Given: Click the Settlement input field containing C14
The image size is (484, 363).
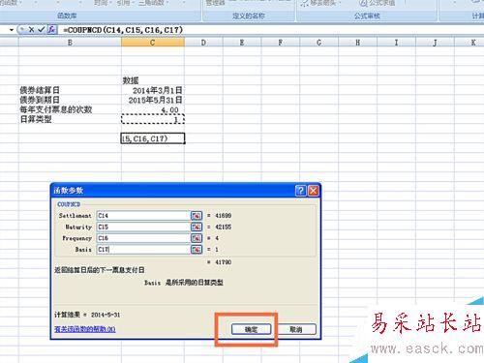Looking at the screenshot, I should [x=143, y=216].
